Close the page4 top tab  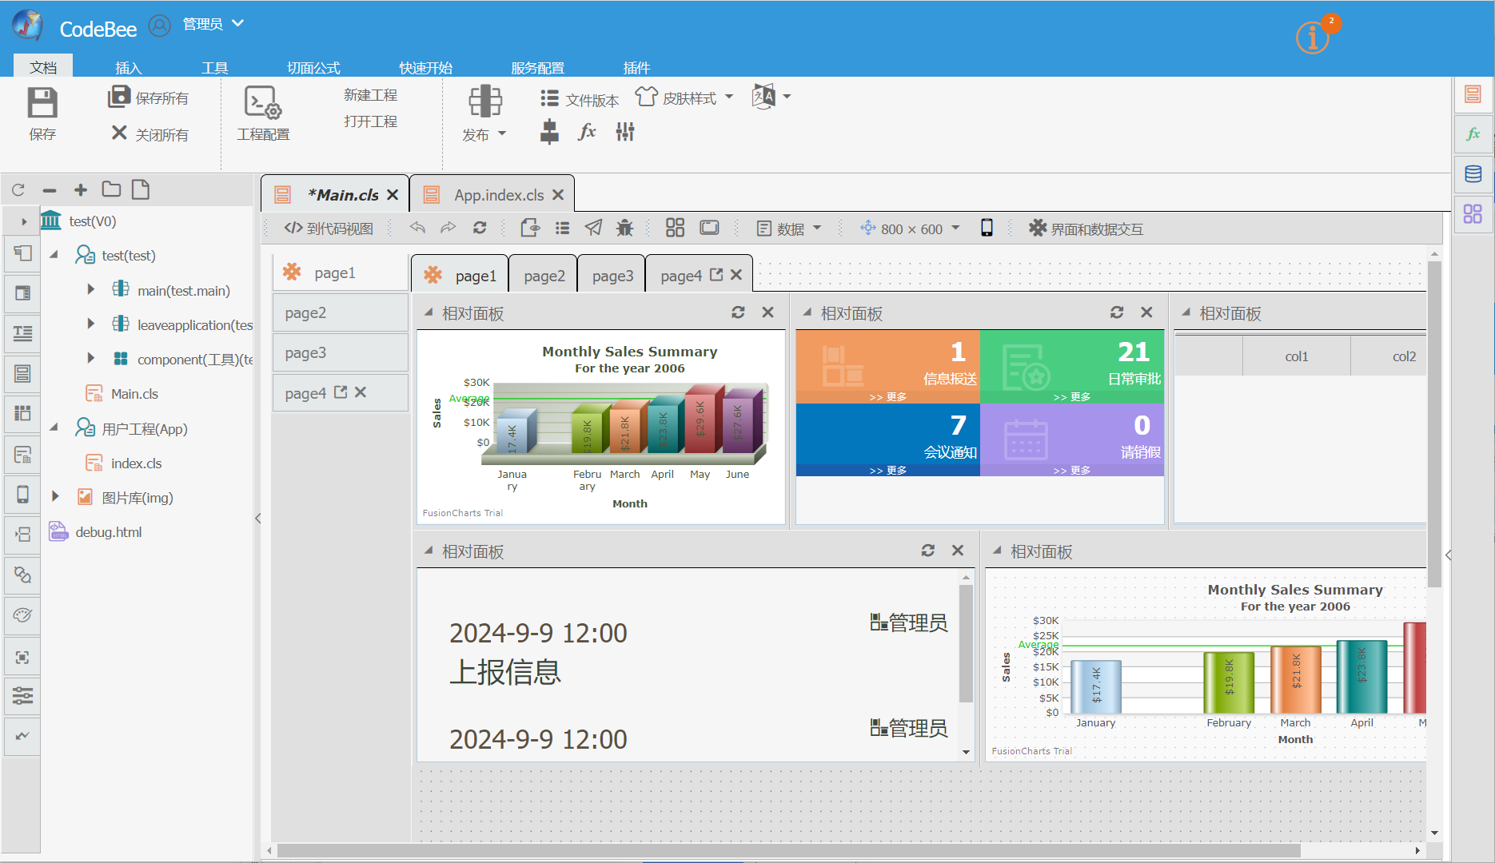736,275
